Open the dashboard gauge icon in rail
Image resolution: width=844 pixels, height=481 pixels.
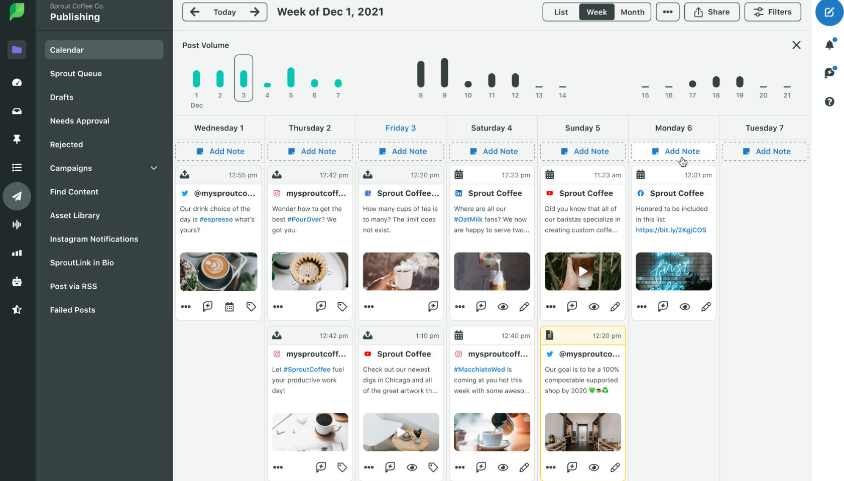tap(17, 82)
